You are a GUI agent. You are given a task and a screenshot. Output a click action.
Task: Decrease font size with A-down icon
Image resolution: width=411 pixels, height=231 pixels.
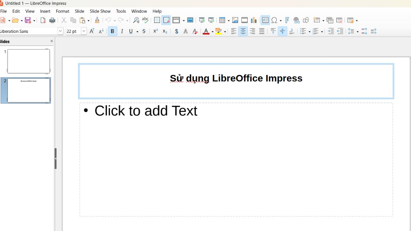pyautogui.click(x=101, y=31)
